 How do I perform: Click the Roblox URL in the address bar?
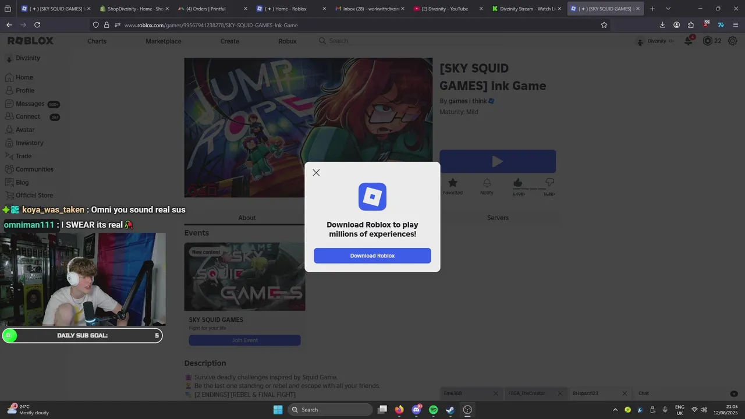[x=211, y=25]
